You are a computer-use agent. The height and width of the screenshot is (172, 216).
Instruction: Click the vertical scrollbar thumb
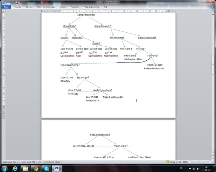coord(213,65)
